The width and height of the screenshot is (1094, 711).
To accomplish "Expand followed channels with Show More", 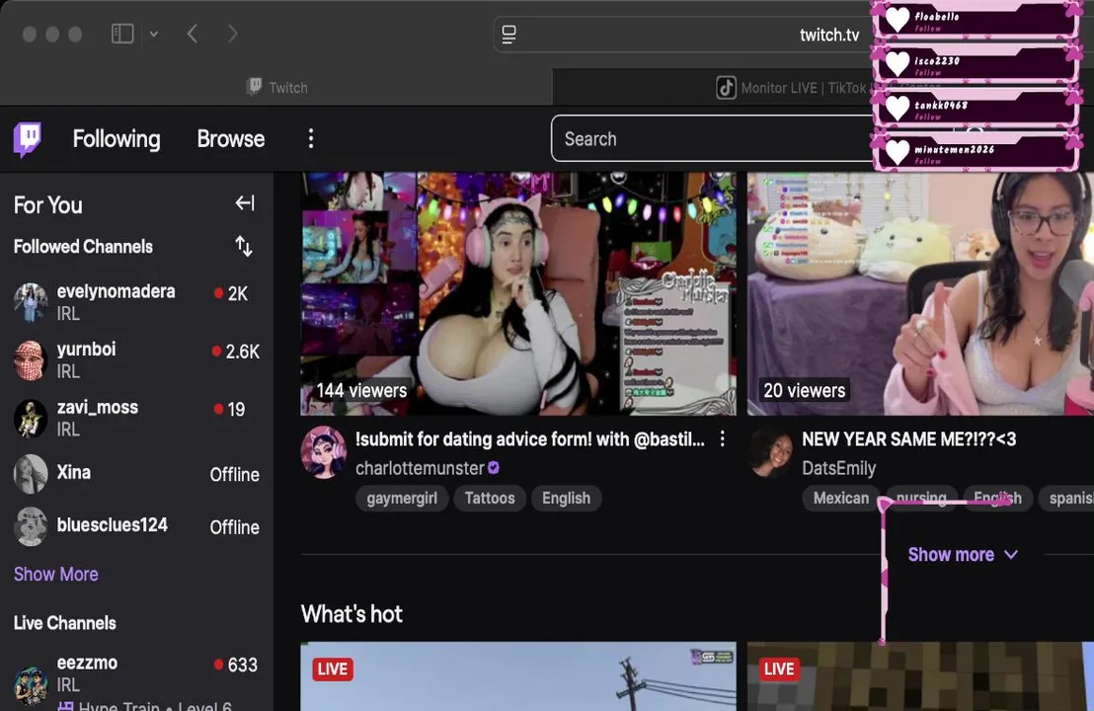I will (56, 575).
